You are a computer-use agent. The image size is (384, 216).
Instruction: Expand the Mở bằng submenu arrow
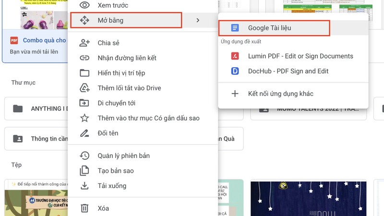coord(198,20)
